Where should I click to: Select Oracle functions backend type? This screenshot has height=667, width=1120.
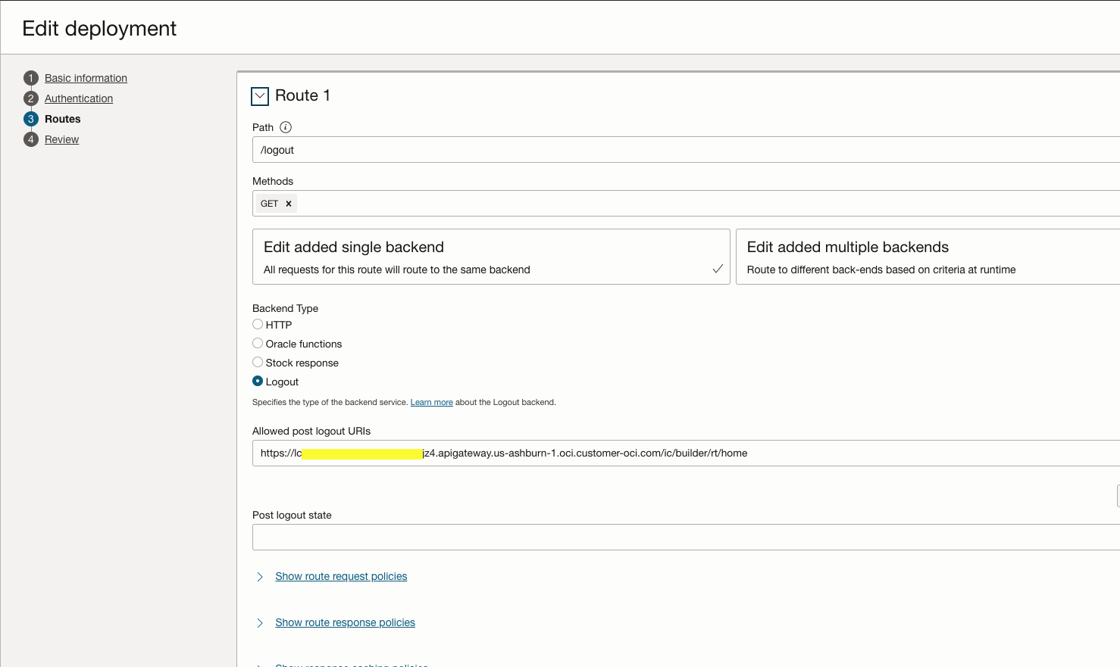[x=258, y=343]
